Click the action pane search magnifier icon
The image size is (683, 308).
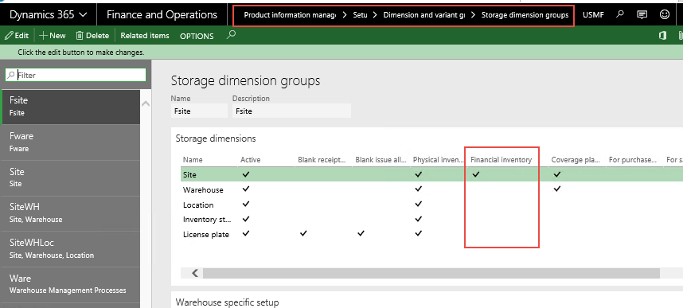click(x=232, y=35)
